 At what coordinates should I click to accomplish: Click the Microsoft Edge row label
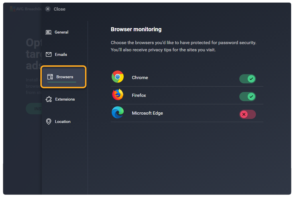tap(147, 113)
